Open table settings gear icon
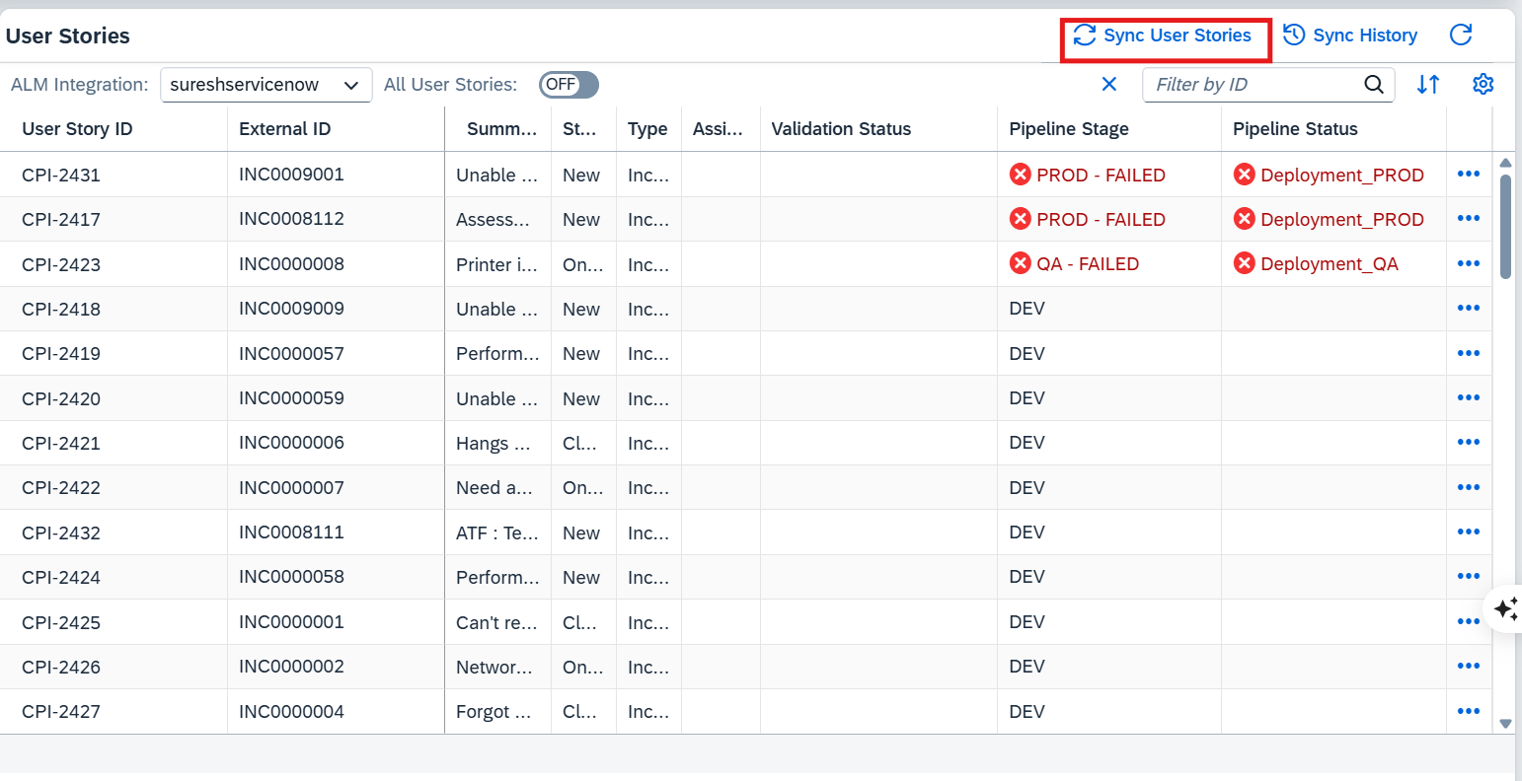Image resolution: width=1522 pixels, height=781 pixels. 1483,85
